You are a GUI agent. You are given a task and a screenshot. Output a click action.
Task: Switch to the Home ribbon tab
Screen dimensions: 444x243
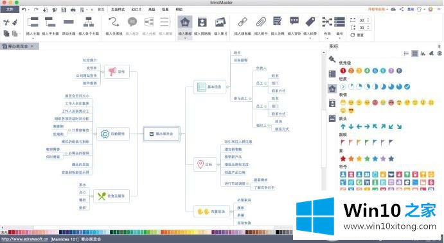point(101,10)
